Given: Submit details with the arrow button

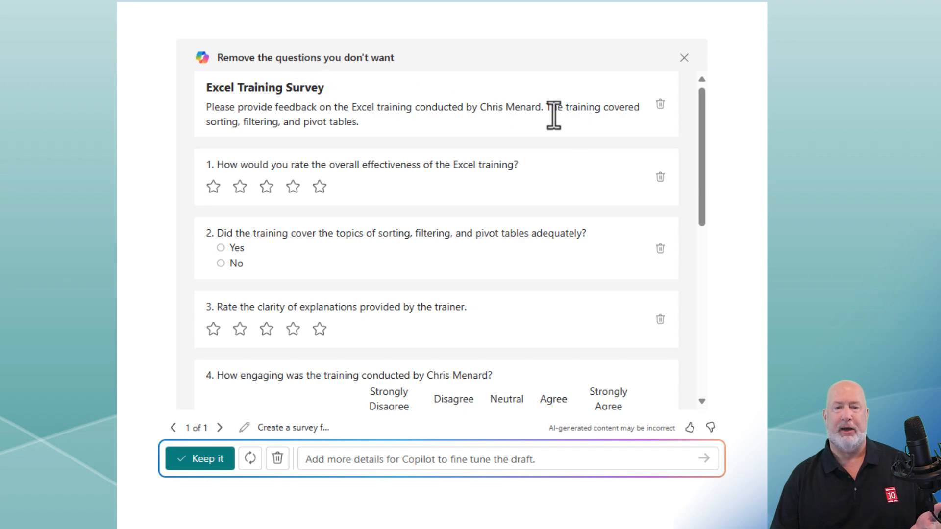Looking at the screenshot, I should [x=704, y=458].
